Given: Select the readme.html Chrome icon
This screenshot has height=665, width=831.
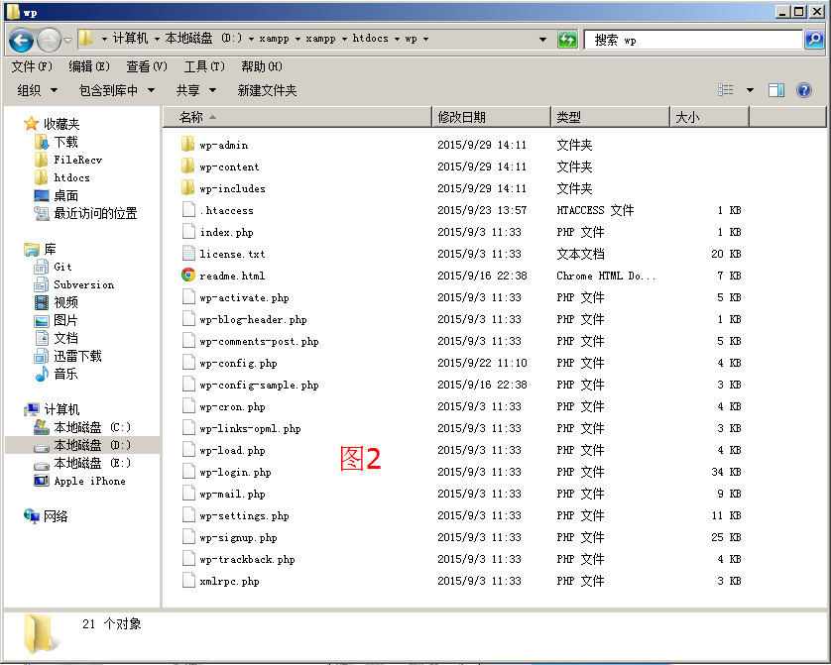Looking at the screenshot, I should click(x=188, y=275).
